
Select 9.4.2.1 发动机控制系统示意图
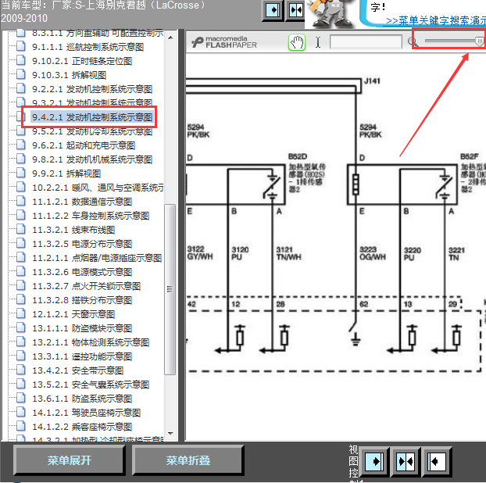click(x=92, y=117)
